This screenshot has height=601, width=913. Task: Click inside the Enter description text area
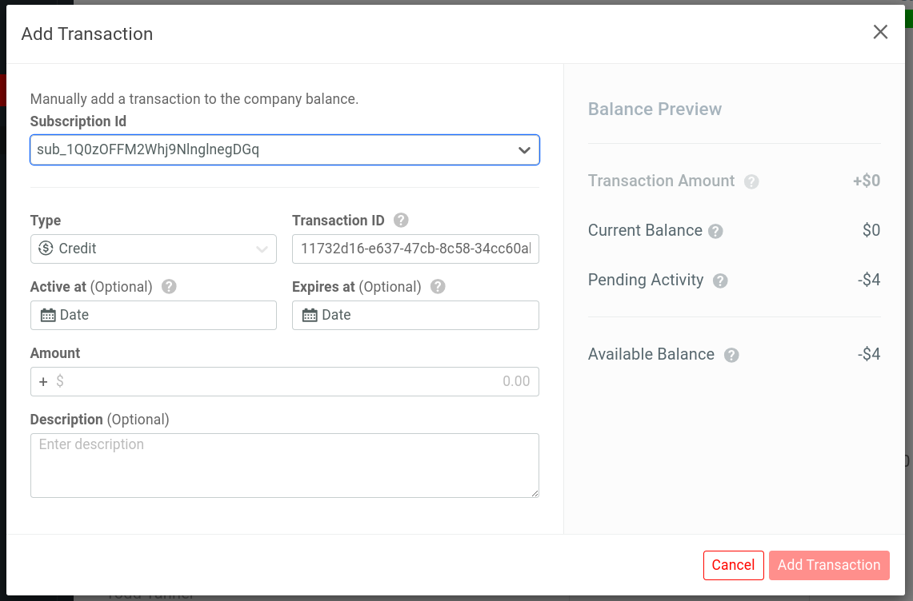coord(284,464)
